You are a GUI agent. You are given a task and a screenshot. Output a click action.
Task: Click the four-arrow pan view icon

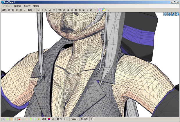coord(169,14)
